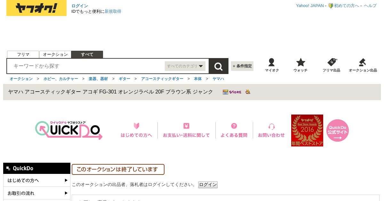Expand sidebar お取引の流れ arrow

(x=66, y=193)
